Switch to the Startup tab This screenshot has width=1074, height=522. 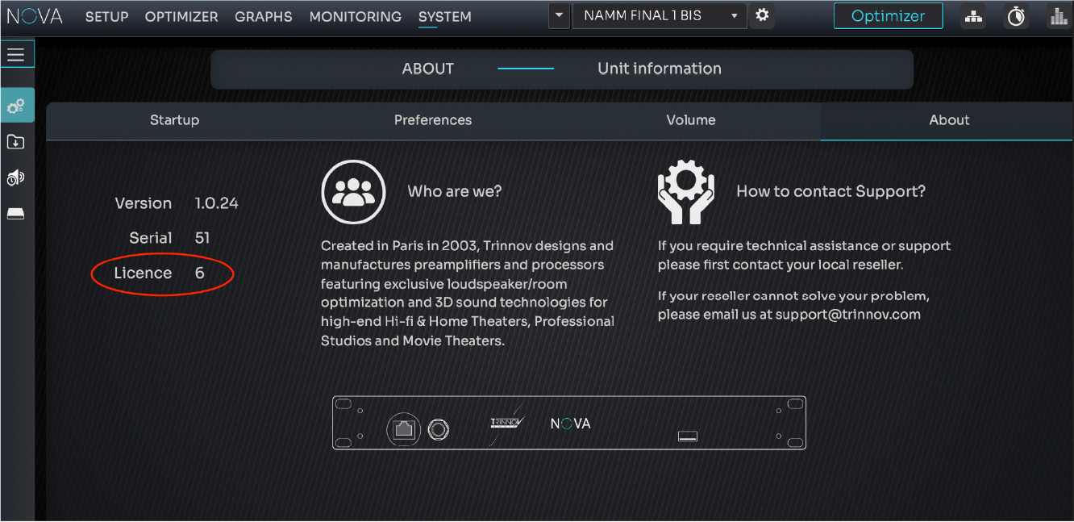(x=174, y=120)
